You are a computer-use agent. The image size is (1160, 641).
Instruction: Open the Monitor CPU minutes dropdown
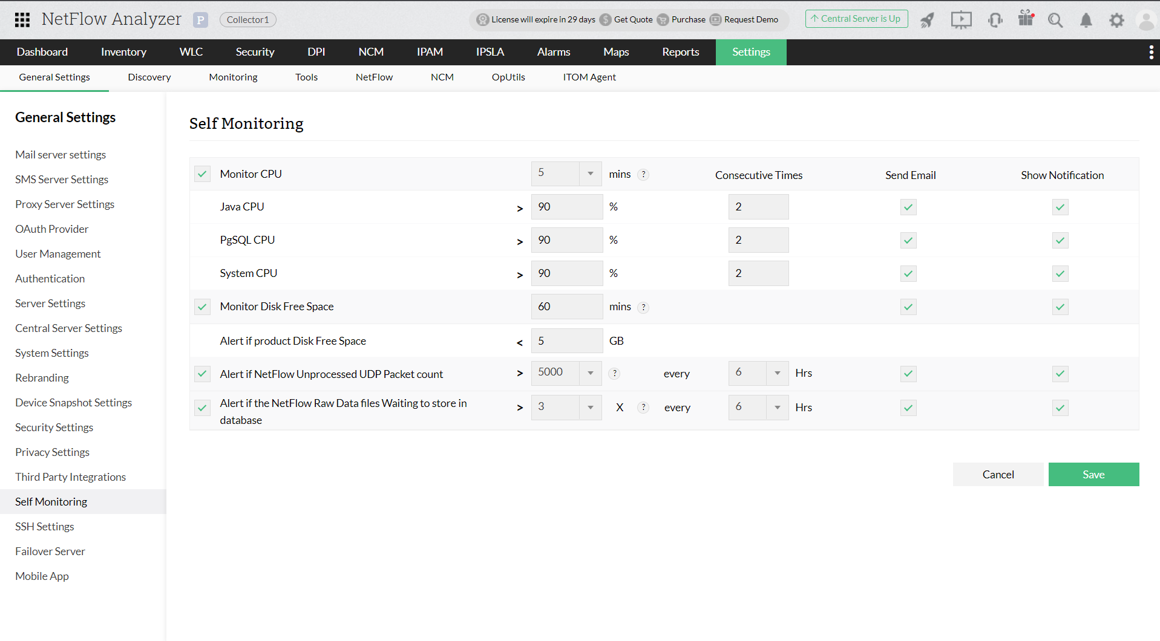pos(590,174)
